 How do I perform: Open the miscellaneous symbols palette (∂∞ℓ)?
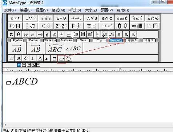122,18
